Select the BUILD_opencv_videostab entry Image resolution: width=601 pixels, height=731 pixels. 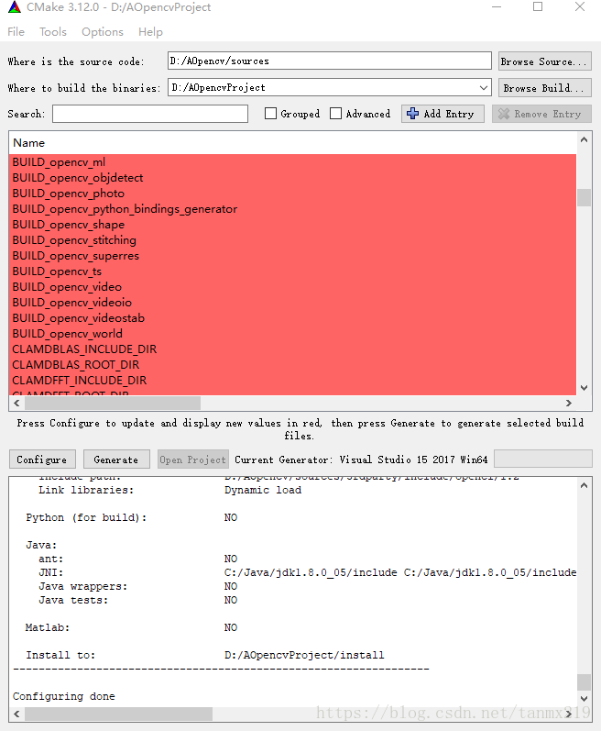point(292,318)
